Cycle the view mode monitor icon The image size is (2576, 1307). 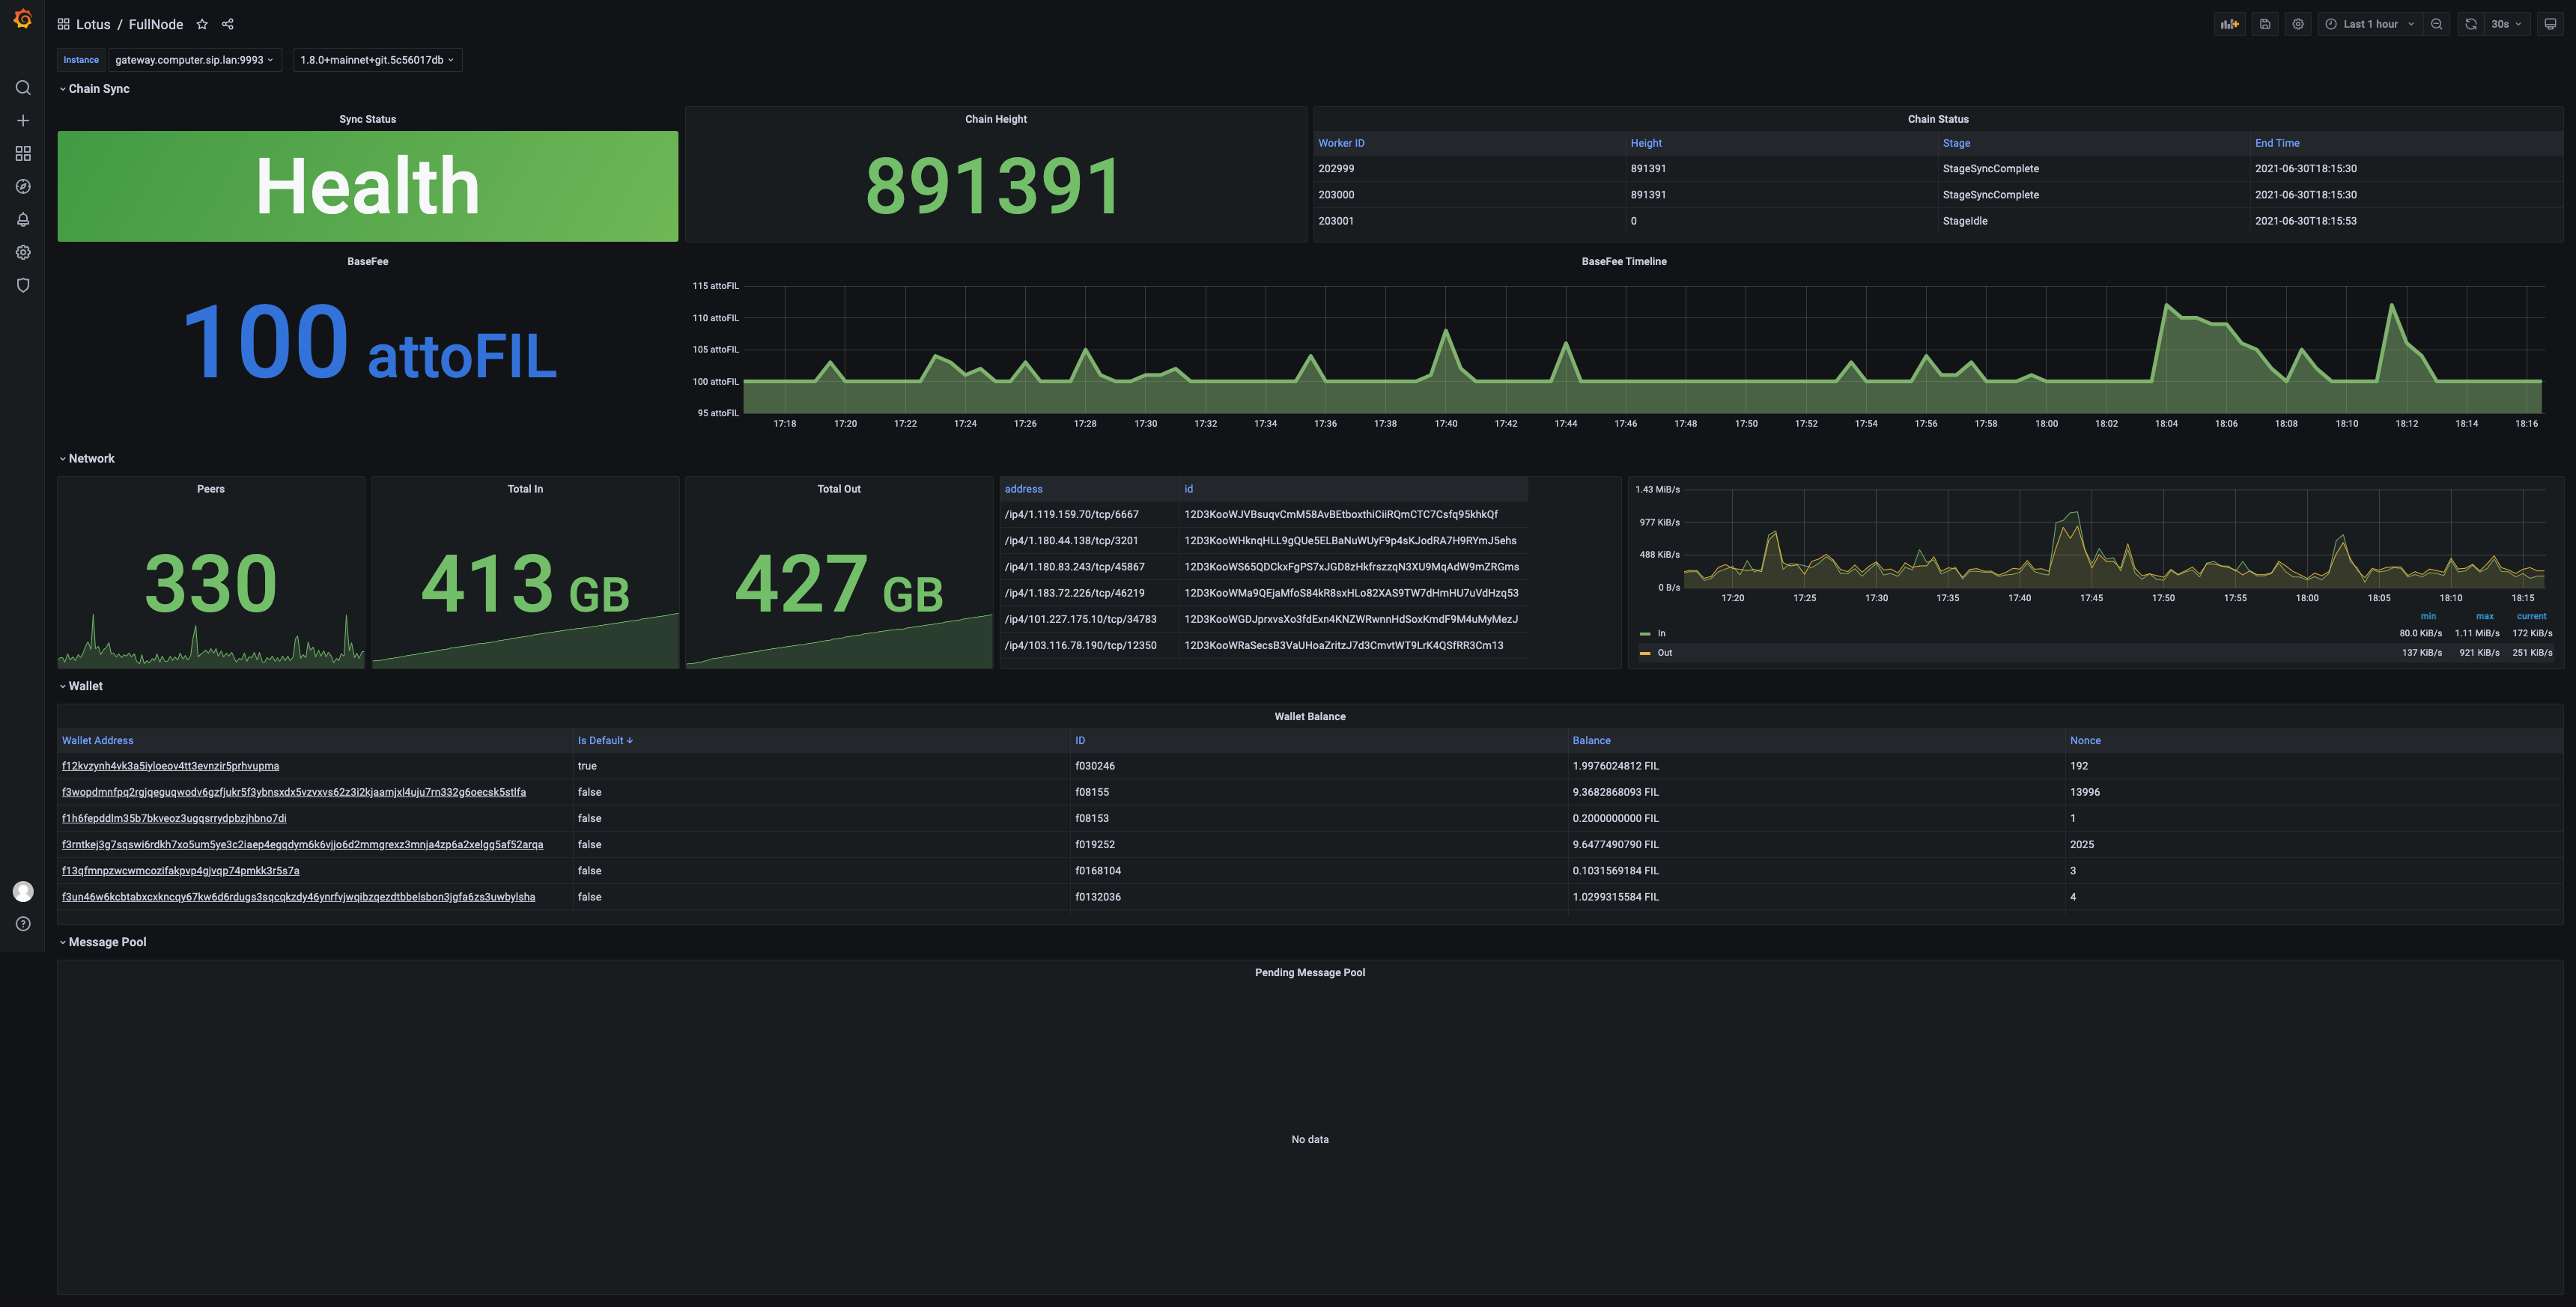[x=2550, y=24]
